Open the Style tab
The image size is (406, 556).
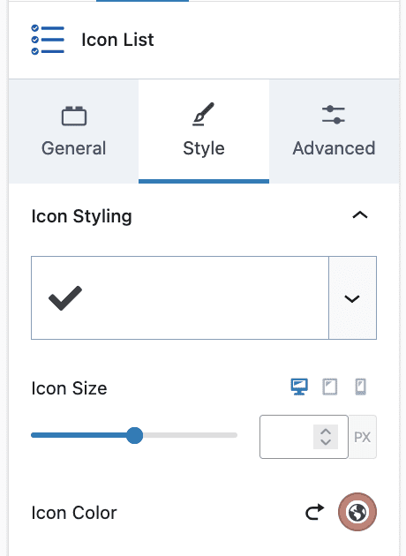pos(204,131)
